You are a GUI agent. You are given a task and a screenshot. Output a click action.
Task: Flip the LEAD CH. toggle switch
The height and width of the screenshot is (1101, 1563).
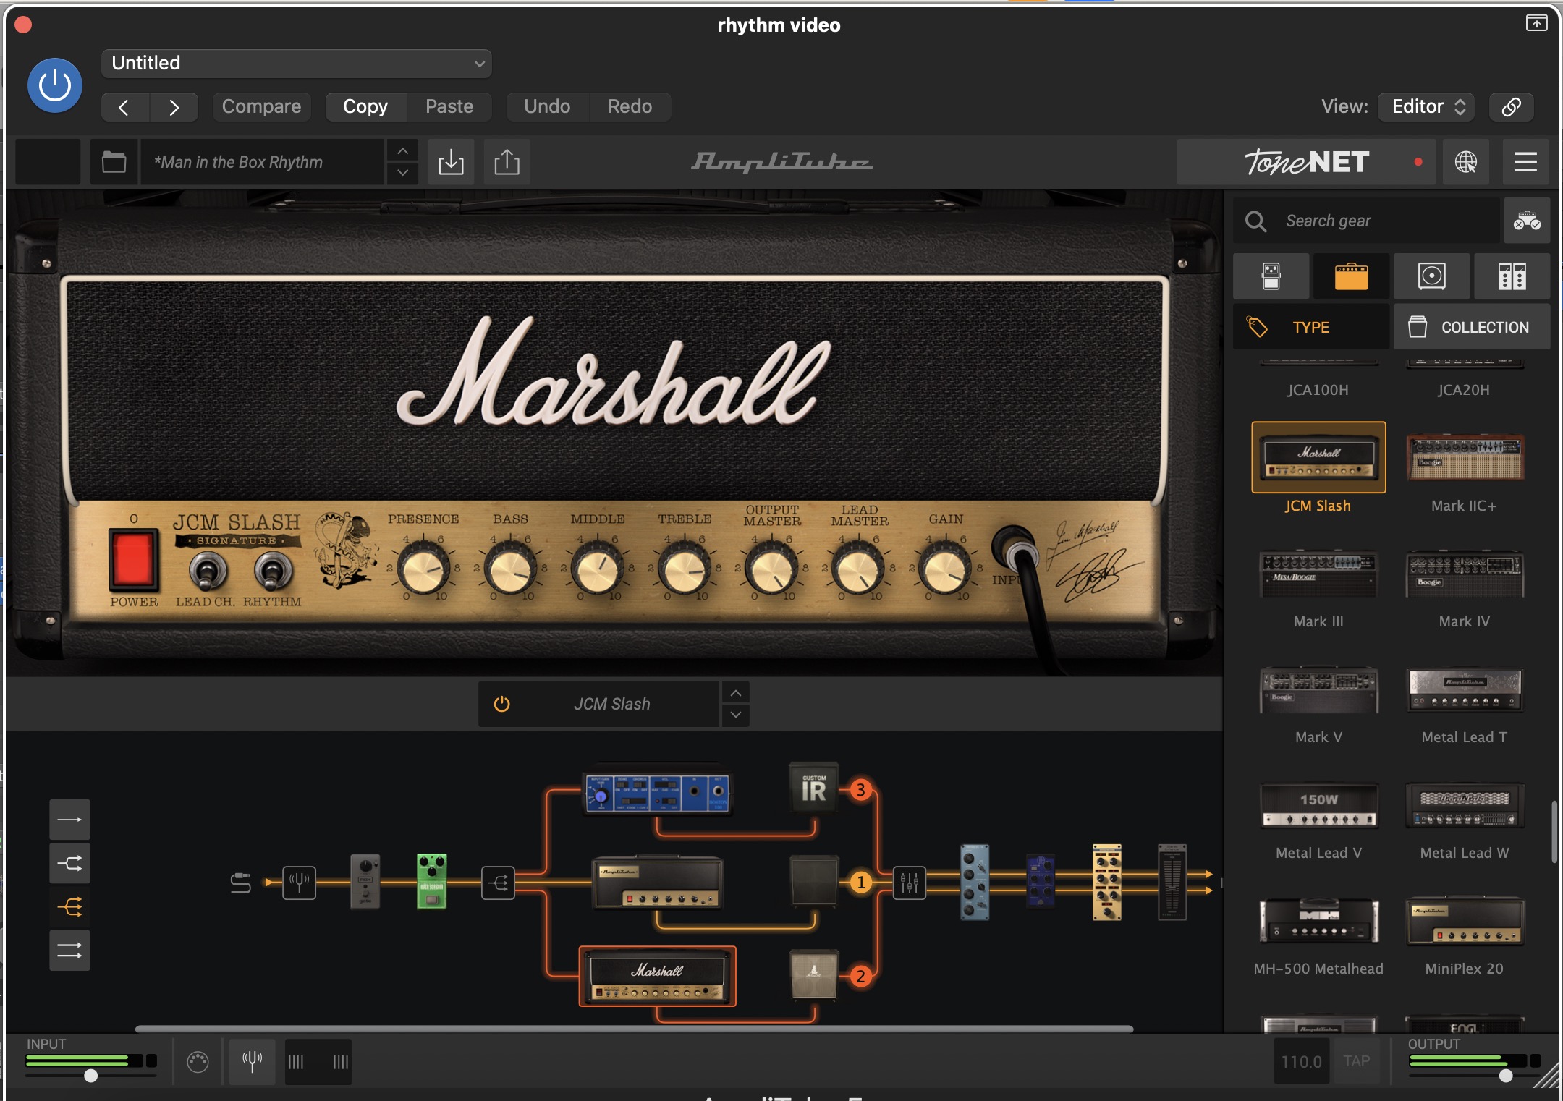[208, 572]
